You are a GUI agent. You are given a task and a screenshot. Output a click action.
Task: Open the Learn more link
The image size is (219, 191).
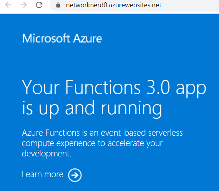pos(43,174)
